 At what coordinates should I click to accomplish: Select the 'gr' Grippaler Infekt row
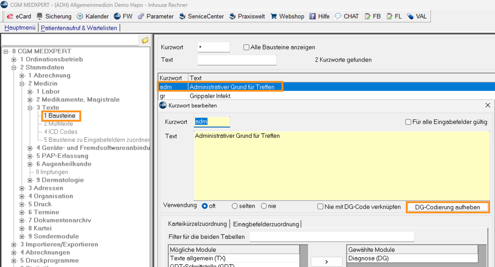[x=211, y=96]
